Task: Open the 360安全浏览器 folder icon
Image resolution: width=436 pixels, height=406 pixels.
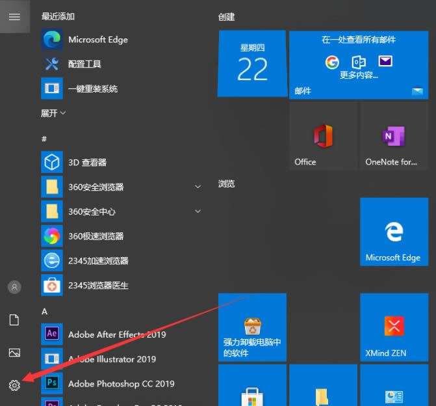Action: click(52, 187)
